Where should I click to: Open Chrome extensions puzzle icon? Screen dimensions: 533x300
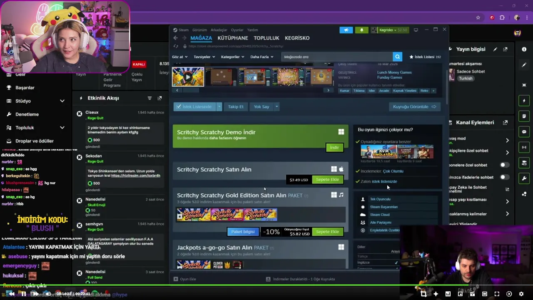(502, 17)
